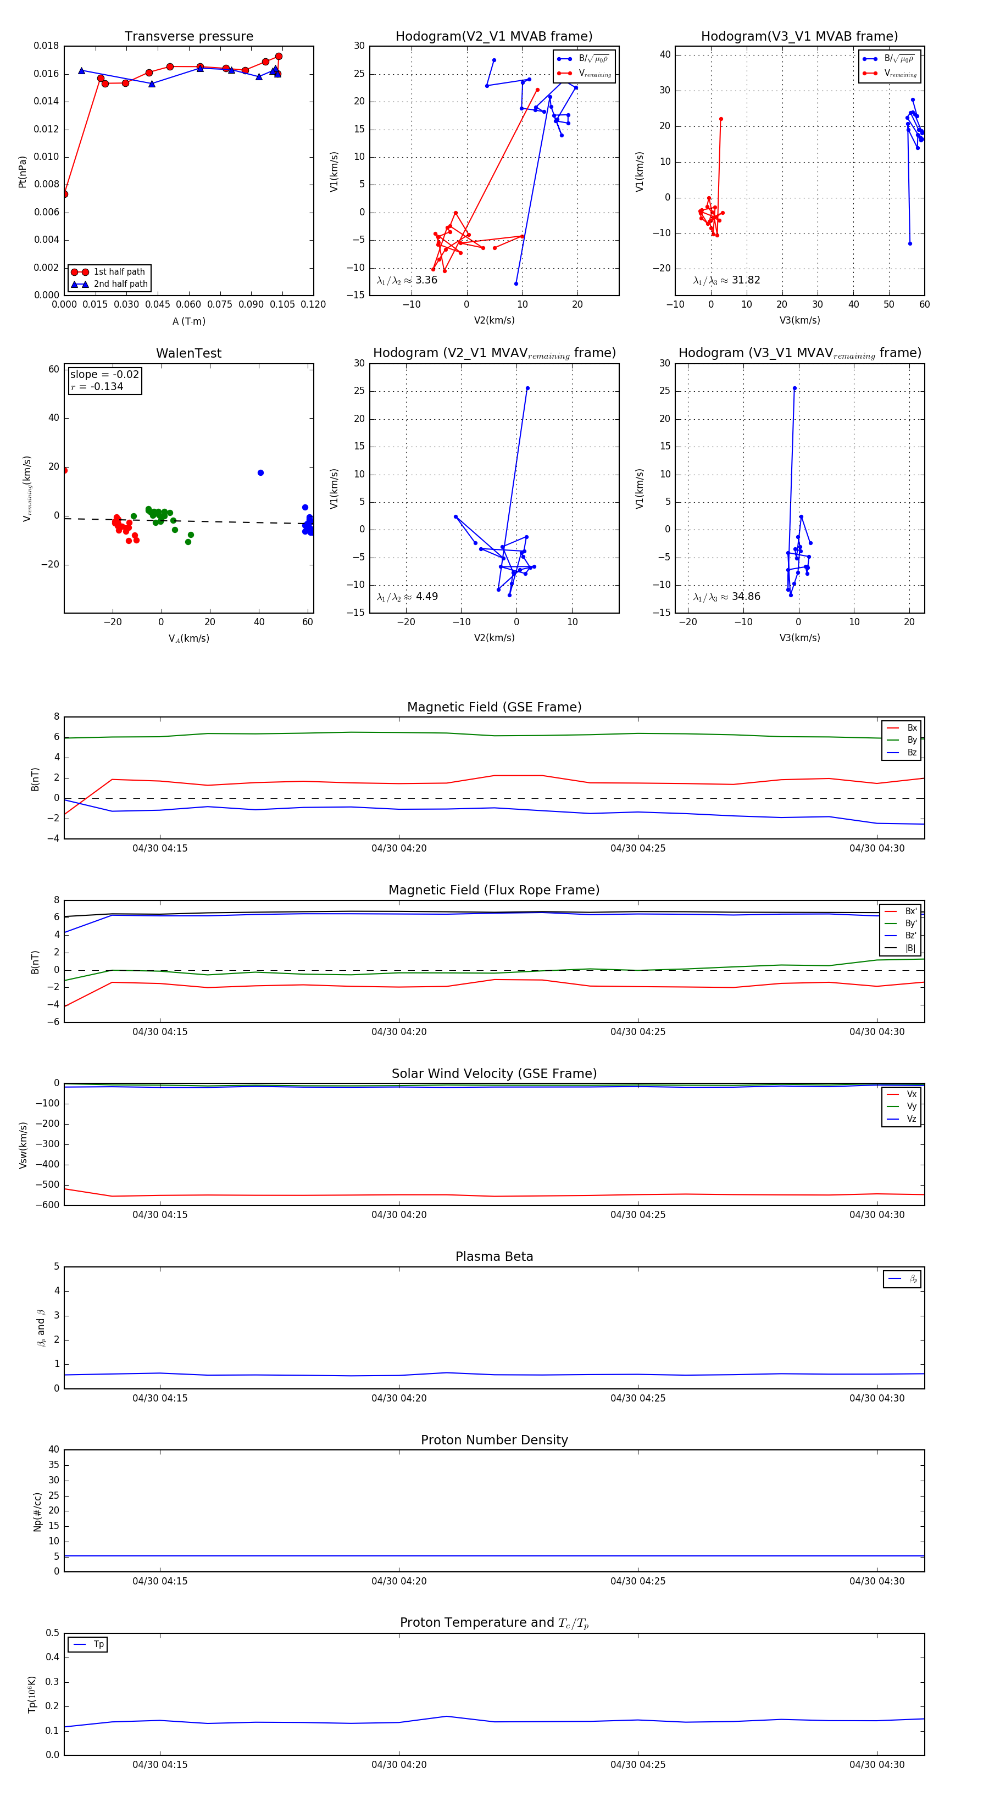Click the dashed fit line in WalenTest
The image size is (989, 1813).
188,521
